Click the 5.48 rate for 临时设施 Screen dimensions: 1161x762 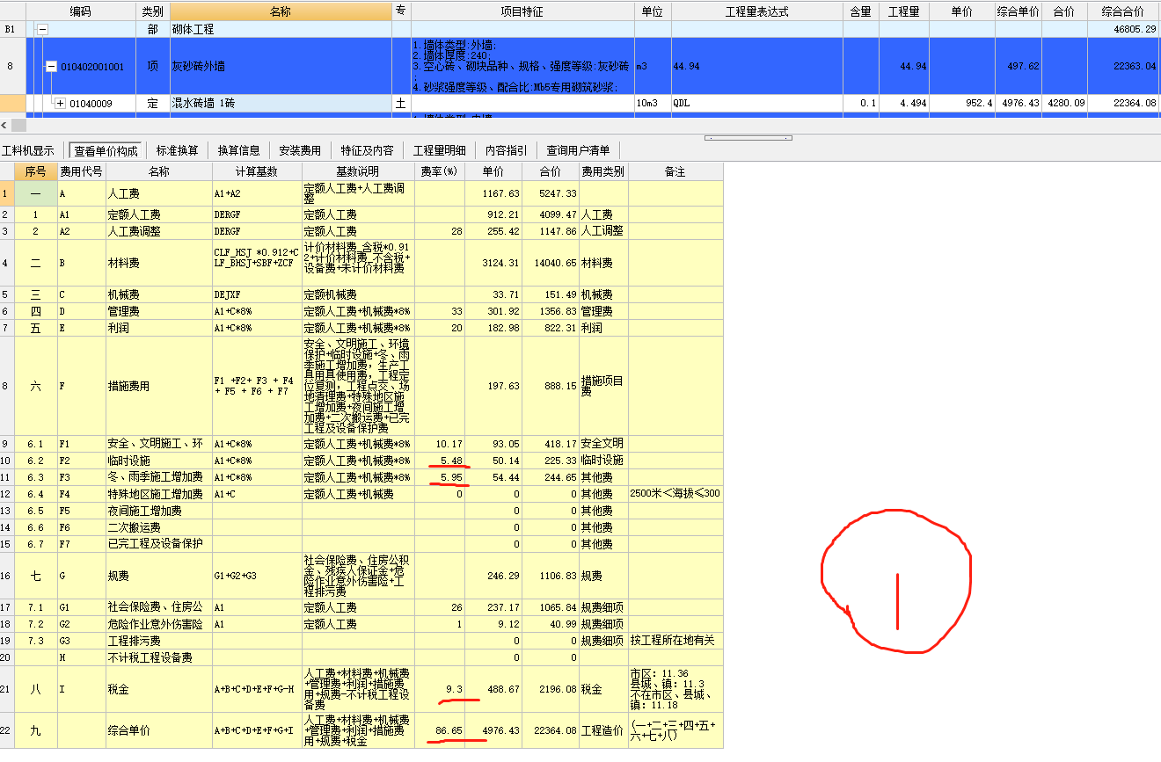pos(440,461)
